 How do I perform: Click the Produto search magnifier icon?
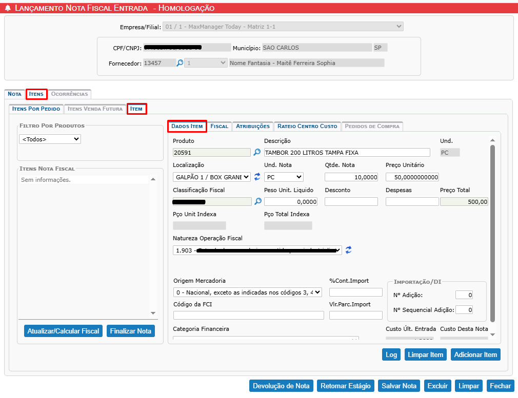pyautogui.click(x=257, y=152)
